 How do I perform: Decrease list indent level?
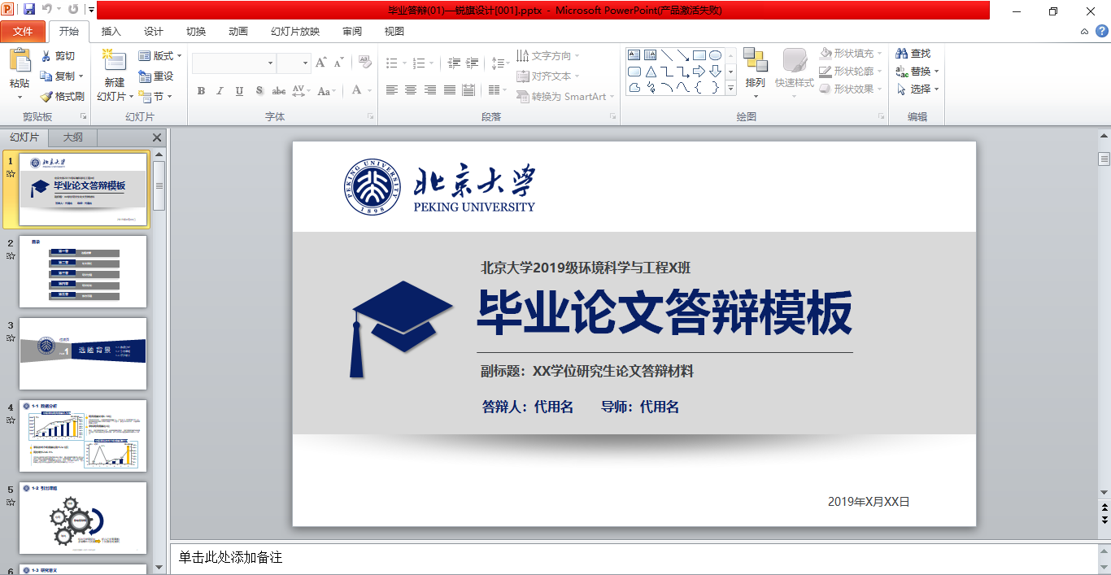(454, 63)
